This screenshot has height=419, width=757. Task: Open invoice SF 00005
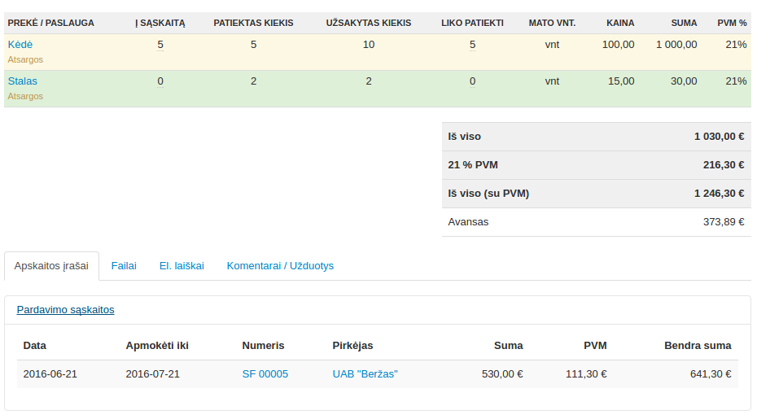pyautogui.click(x=265, y=374)
